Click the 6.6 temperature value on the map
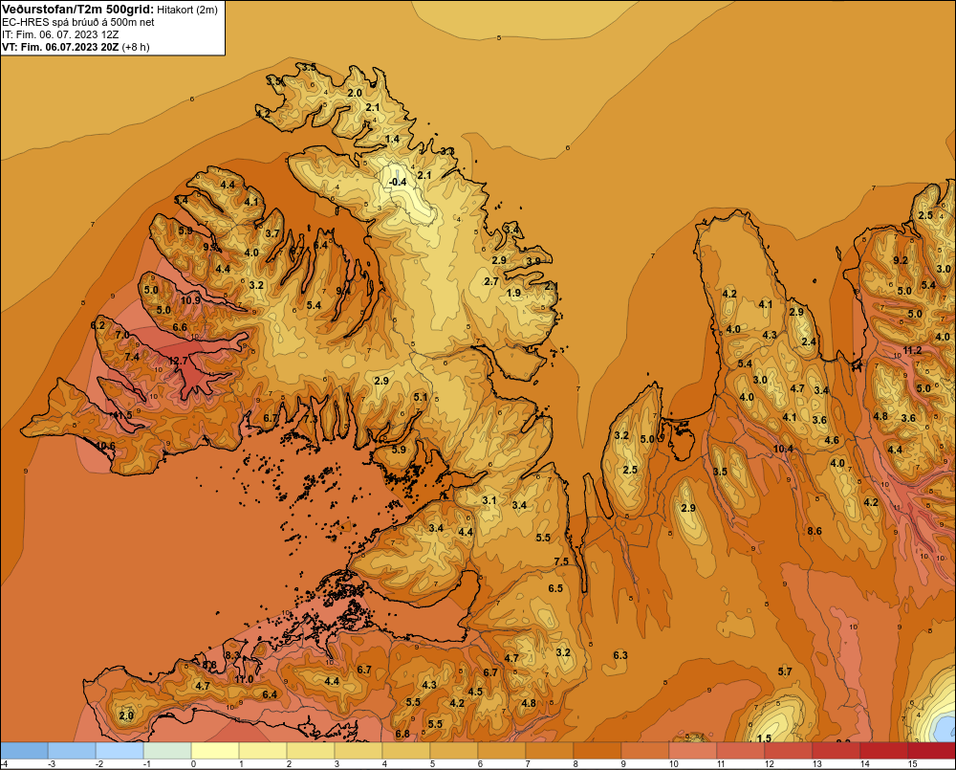Screen dimensions: 956x770 (180, 327)
